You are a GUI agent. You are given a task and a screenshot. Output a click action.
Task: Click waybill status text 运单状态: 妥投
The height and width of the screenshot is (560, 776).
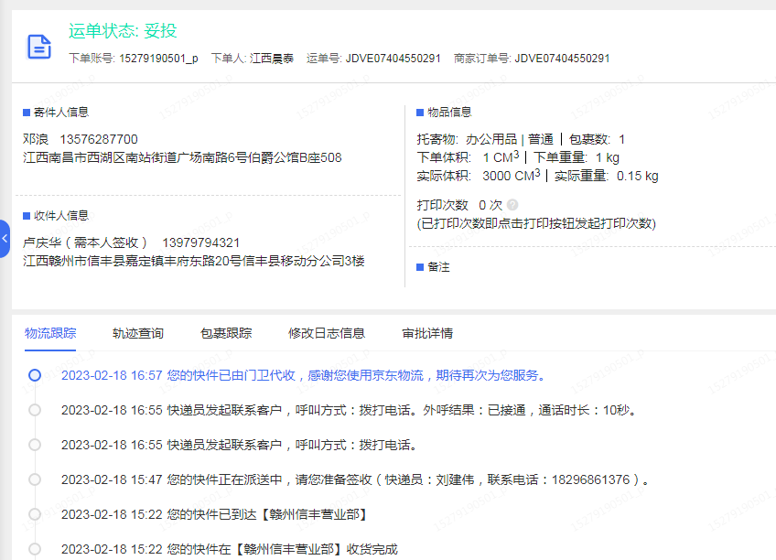click(123, 31)
